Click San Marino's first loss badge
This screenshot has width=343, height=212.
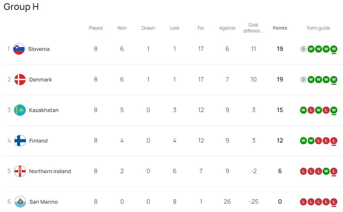coord(303,202)
